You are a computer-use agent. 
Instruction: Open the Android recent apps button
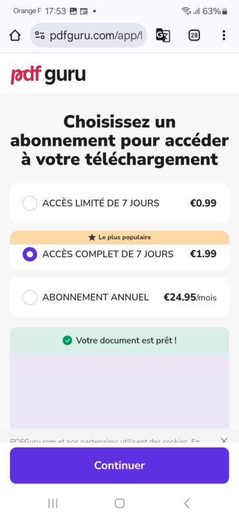[x=52, y=503]
